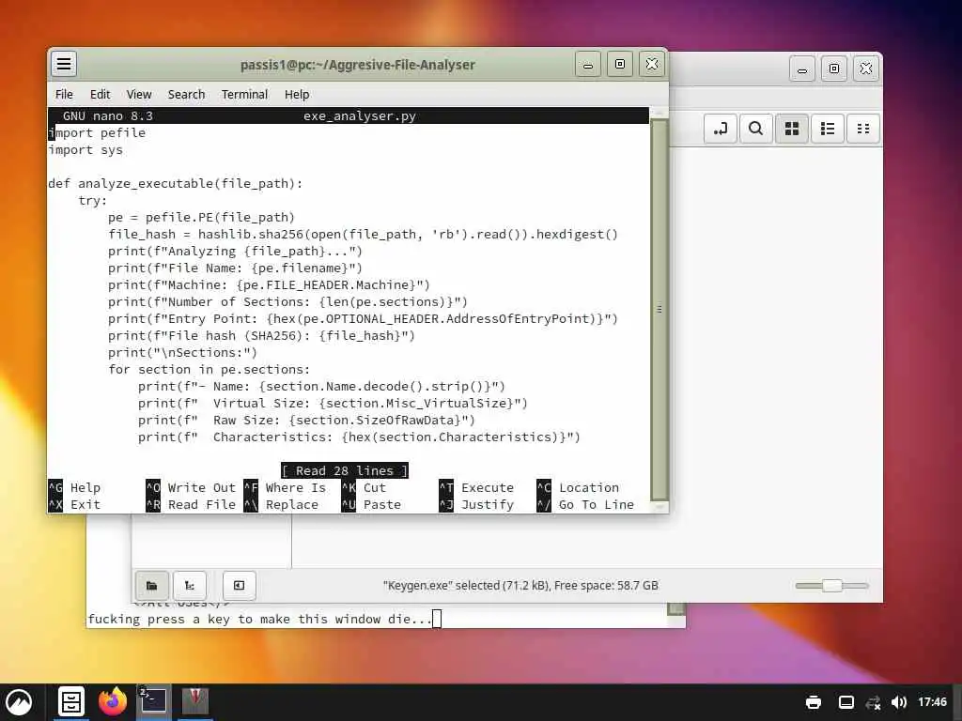Open the Edit menu in terminal
Viewport: 962px width, 721px height.
pos(100,95)
